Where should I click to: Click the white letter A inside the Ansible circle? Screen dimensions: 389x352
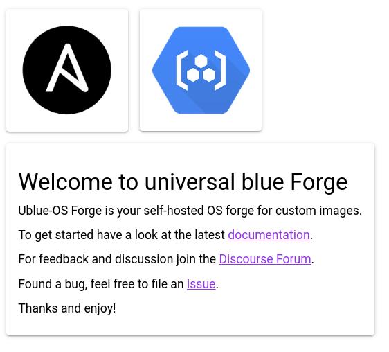click(x=67, y=68)
